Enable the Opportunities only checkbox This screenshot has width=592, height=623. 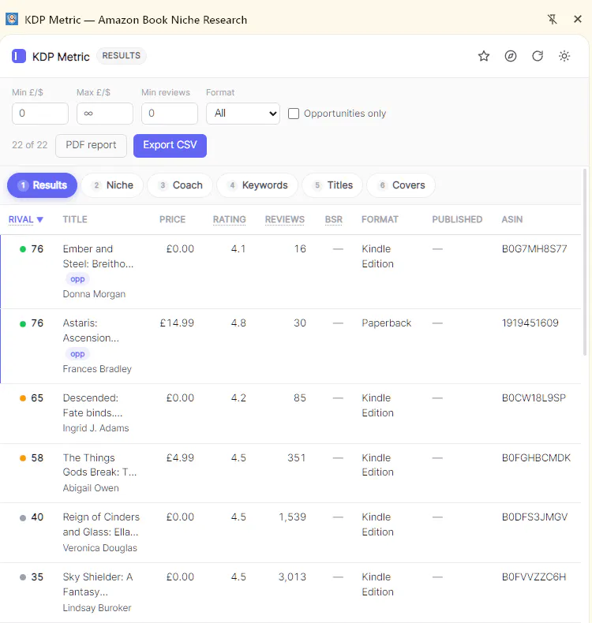tap(294, 114)
